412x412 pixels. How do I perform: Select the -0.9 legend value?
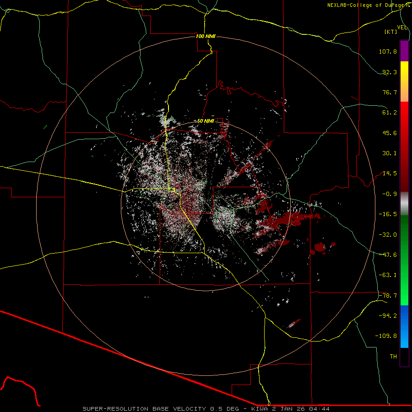coord(390,194)
